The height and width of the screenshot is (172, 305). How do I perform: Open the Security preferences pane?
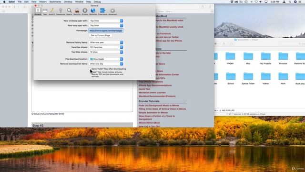(x=77, y=11)
